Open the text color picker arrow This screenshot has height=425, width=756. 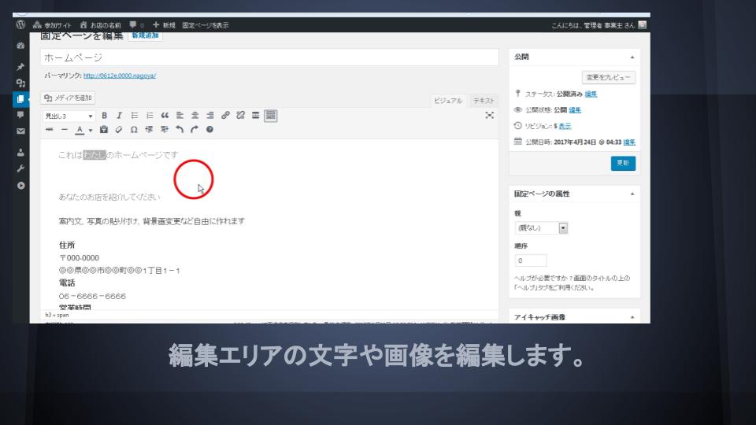coord(91,130)
